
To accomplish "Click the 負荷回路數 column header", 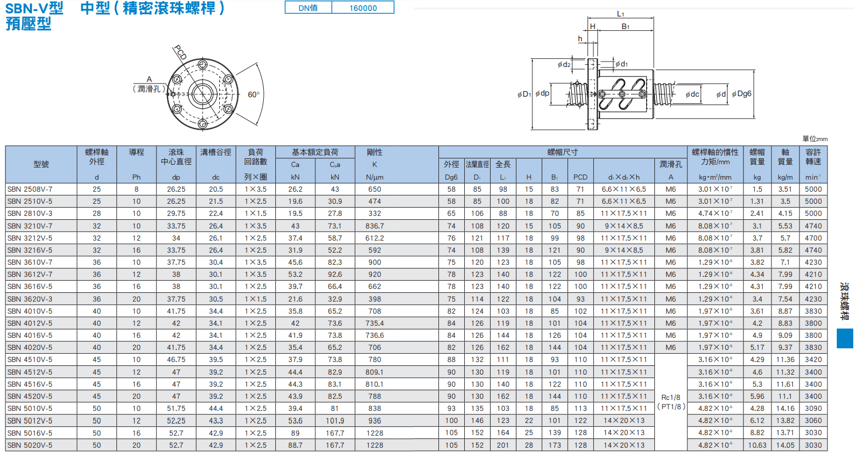I will (255, 164).
